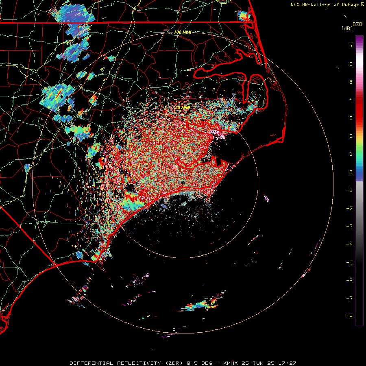The width and height of the screenshot is (366, 366).
Task: Click the -6 value on color scale
Action: [349, 281]
